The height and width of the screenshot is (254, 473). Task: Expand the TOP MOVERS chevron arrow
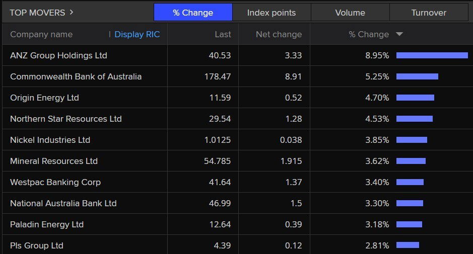tap(72, 12)
